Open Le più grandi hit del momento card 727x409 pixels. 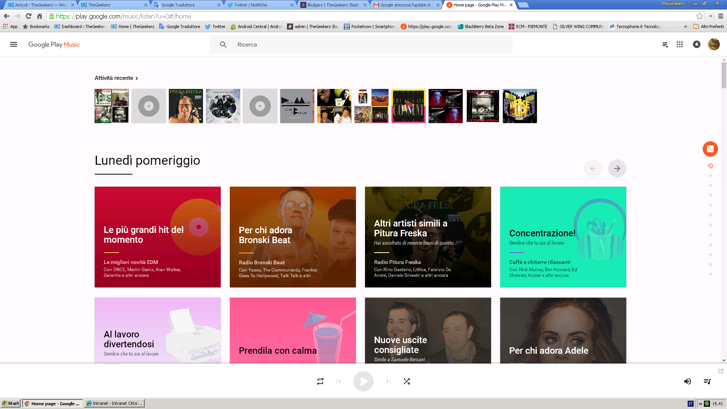point(158,237)
